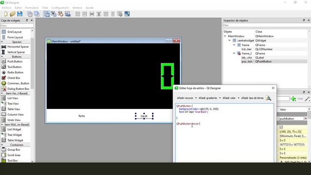Open the Archivo menu
The width and height of the screenshot is (311, 175).
tap(6, 8)
